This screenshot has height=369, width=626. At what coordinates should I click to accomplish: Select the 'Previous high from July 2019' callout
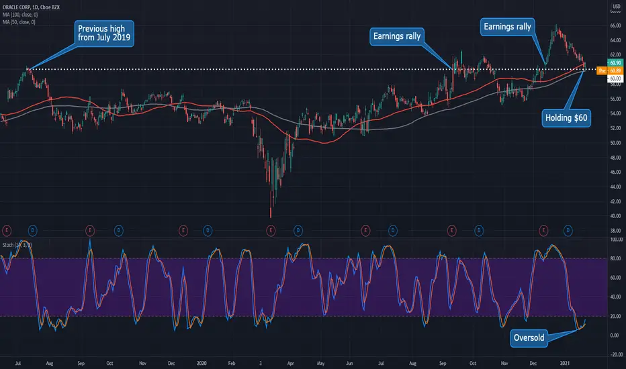(104, 33)
